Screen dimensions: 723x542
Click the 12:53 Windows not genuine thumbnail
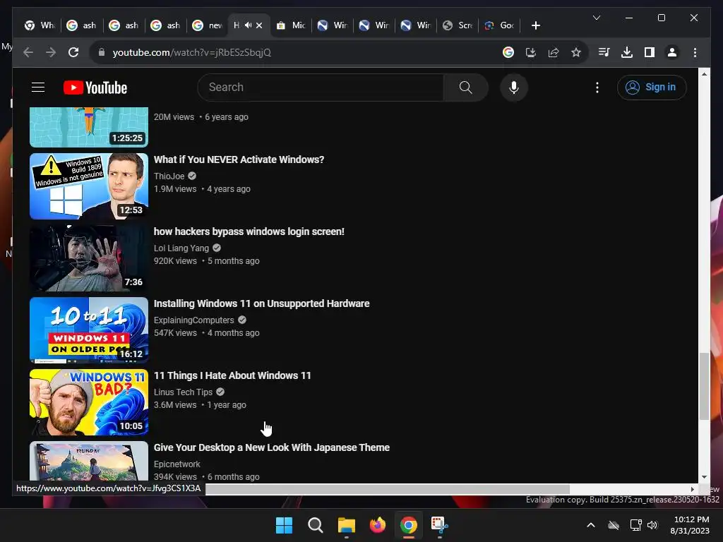pyautogui.click(x=89, y=186)
